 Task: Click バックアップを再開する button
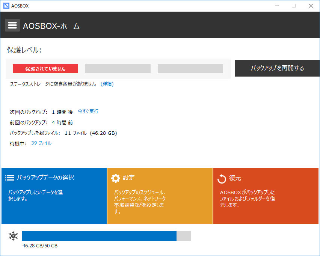click(x=277, y=68)
